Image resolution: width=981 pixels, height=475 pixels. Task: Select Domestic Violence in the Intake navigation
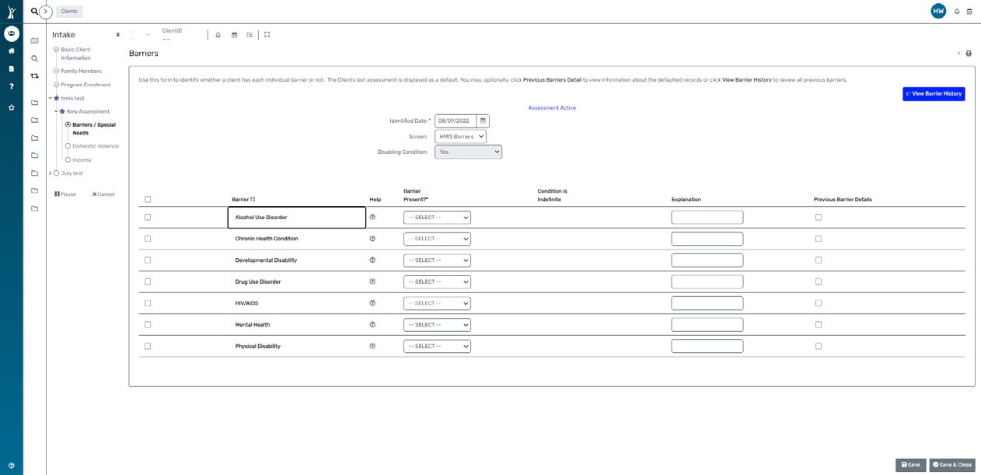click(x=95, y=145)
